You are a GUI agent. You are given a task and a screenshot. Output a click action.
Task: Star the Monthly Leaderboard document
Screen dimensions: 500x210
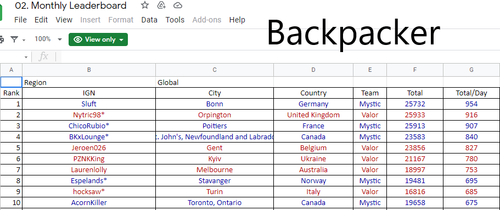[145, 5]
